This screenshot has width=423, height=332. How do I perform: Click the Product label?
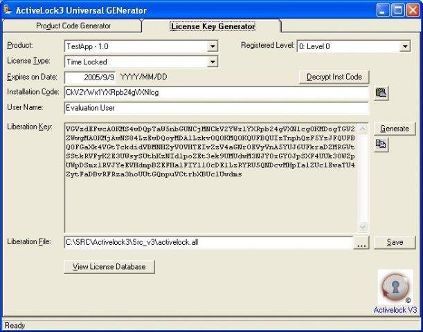(20, 45)
